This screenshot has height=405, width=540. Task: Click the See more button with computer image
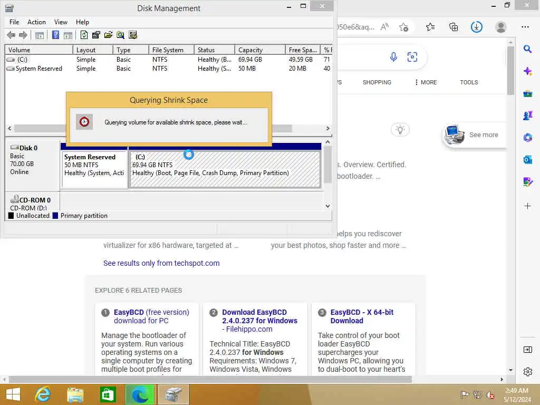pos(474,134)
